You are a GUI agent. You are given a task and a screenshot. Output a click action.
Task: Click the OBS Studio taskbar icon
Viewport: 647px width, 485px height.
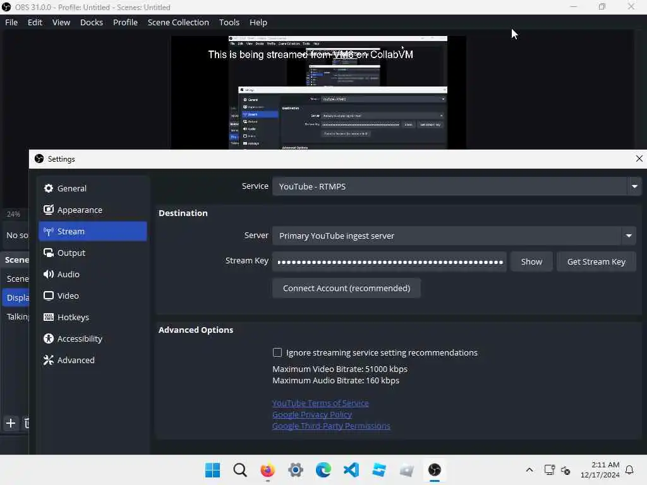[435, 470]
